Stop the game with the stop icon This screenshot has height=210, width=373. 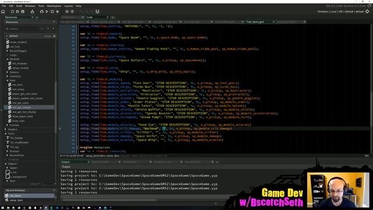(52, 12)
